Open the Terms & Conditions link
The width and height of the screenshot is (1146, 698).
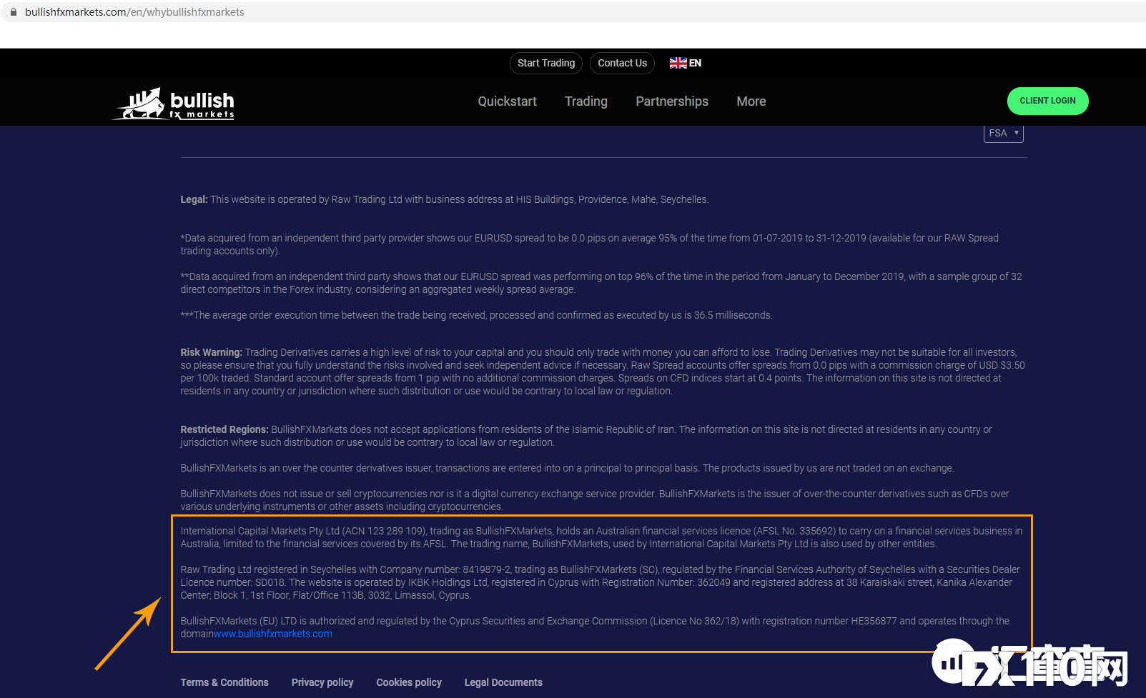pos(224,682)
